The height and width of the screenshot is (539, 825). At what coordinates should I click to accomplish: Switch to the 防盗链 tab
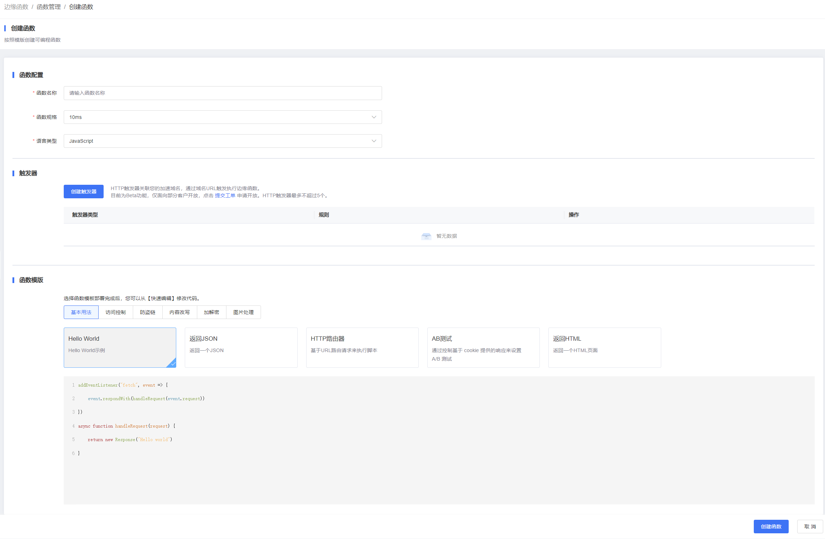(148, 312)
